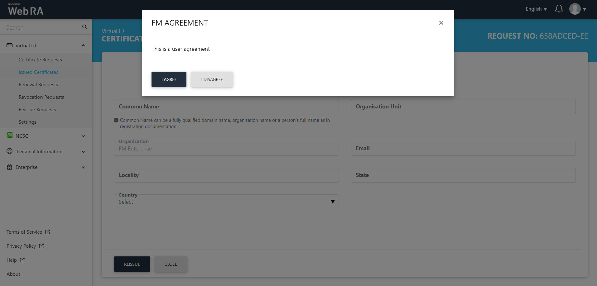Click the Virtual ID card icon
The image size is (597, 286).
[10, 45]
